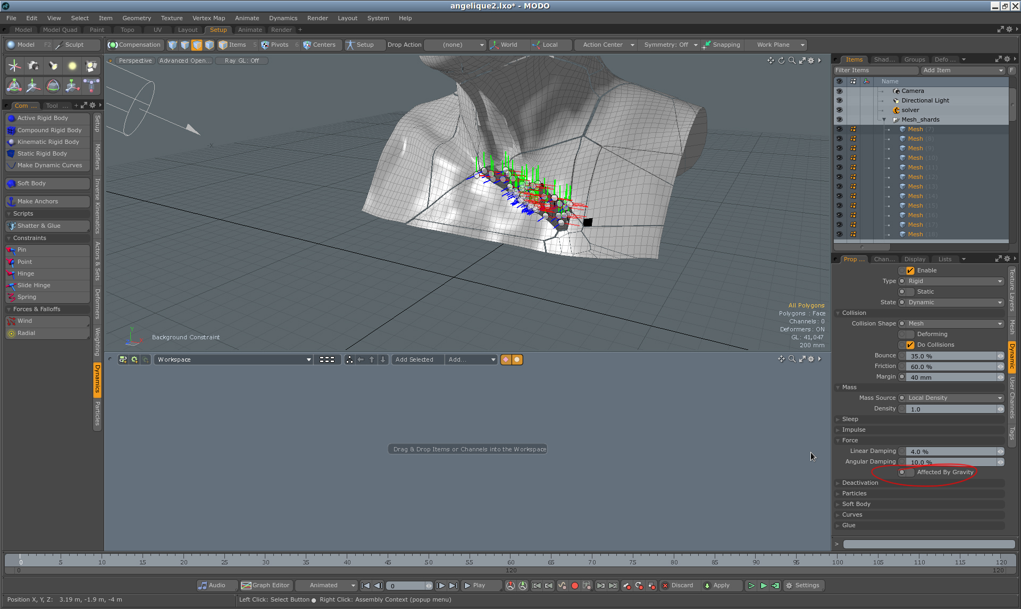Open the Dynamics menu
Viewport: 1021px width, 609px height.
pos(283,18)
